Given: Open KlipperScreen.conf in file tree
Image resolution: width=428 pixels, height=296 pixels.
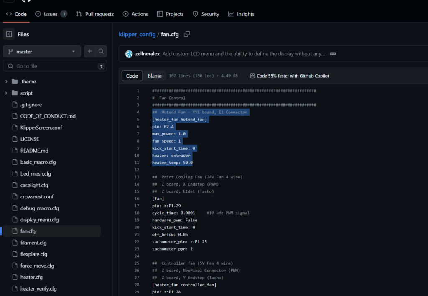Looking at the screenshot, I should click(41, 128).
